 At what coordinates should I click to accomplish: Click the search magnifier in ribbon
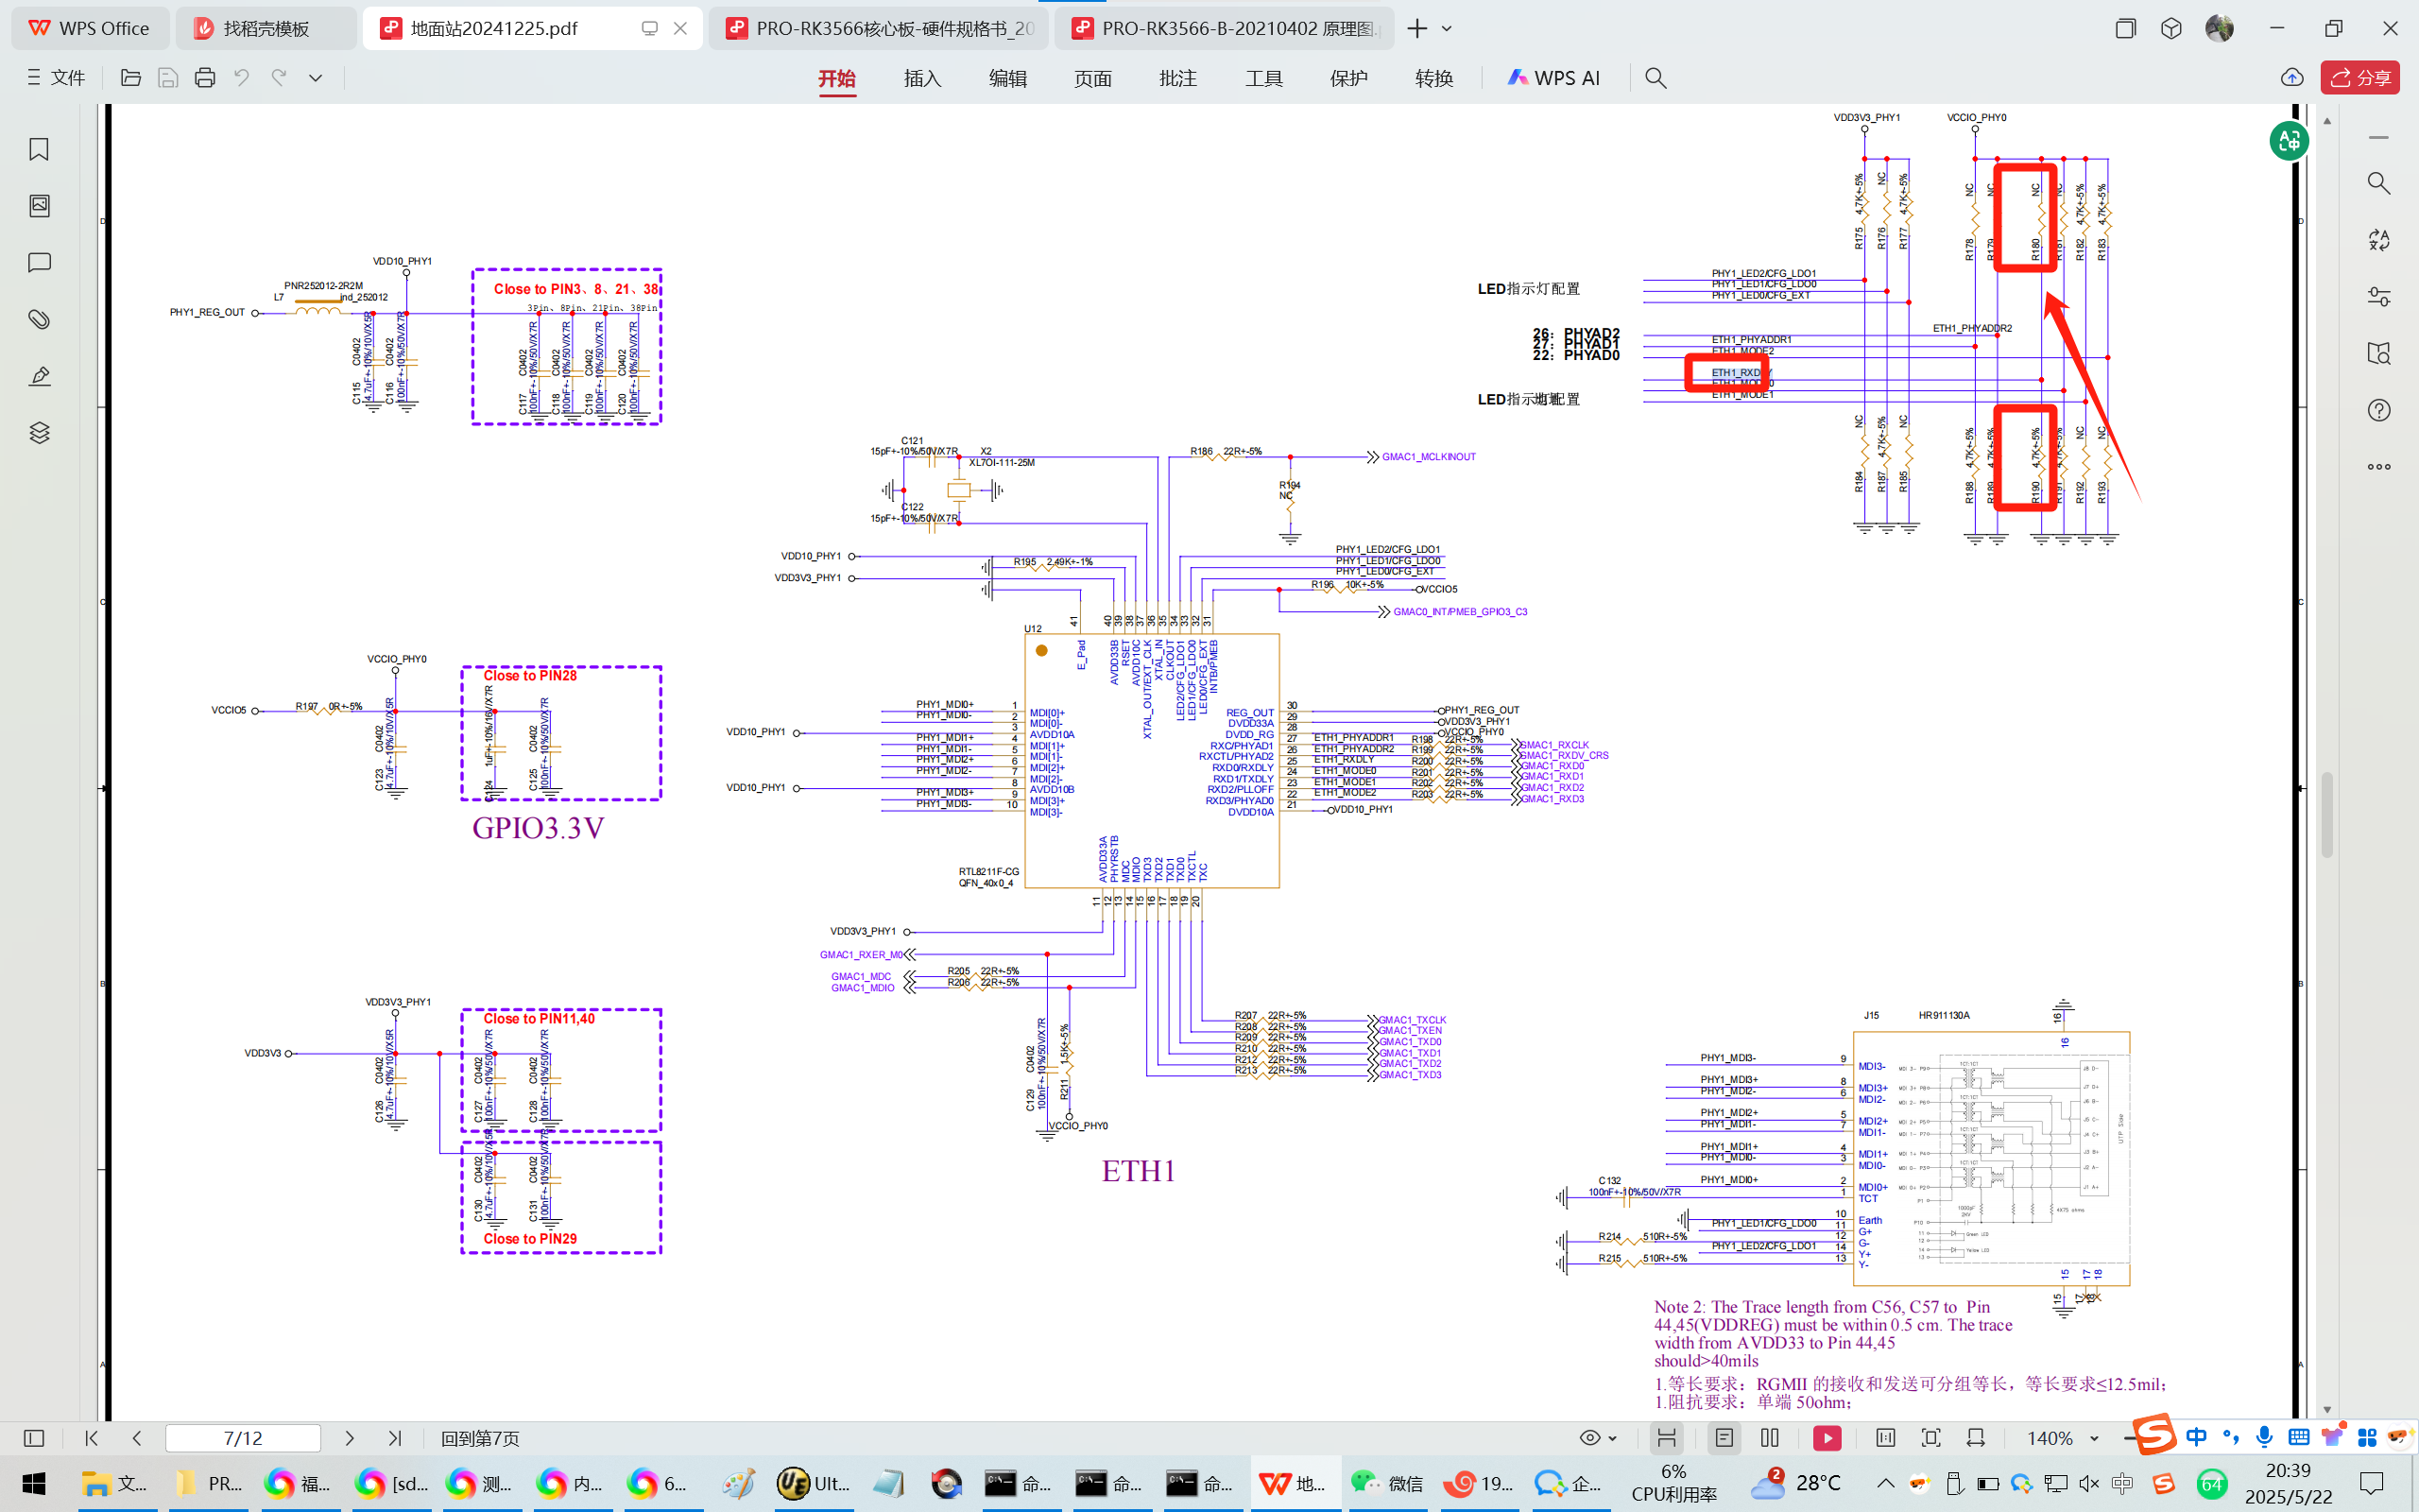click(x=1656, y=78)
